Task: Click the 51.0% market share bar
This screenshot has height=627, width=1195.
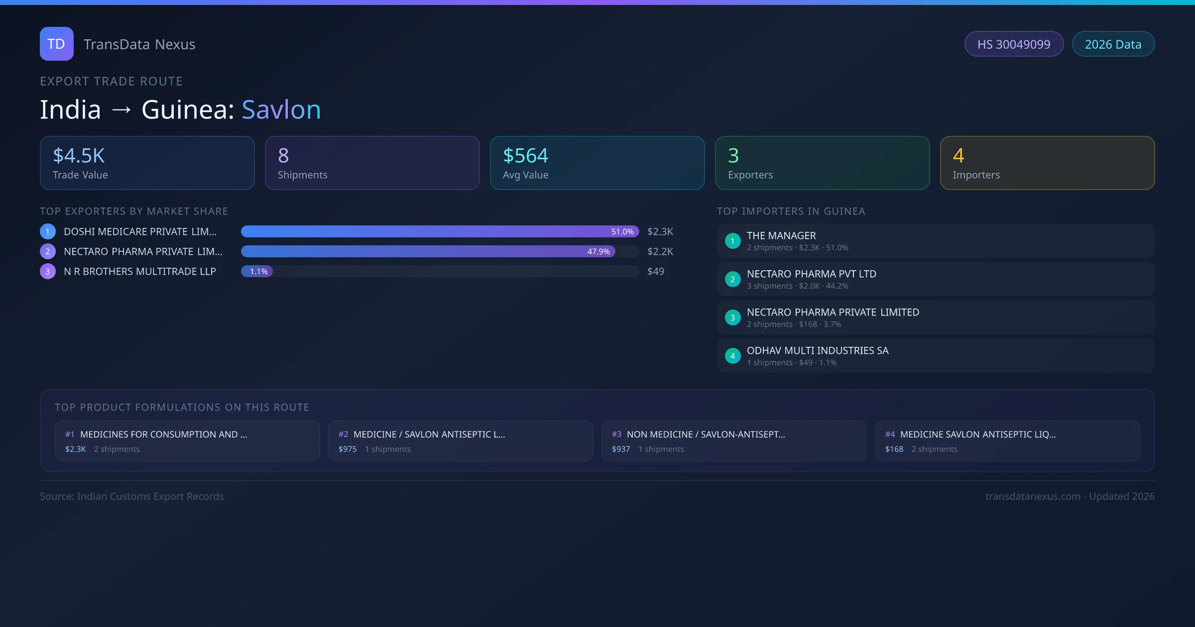Action: point(439,231)
